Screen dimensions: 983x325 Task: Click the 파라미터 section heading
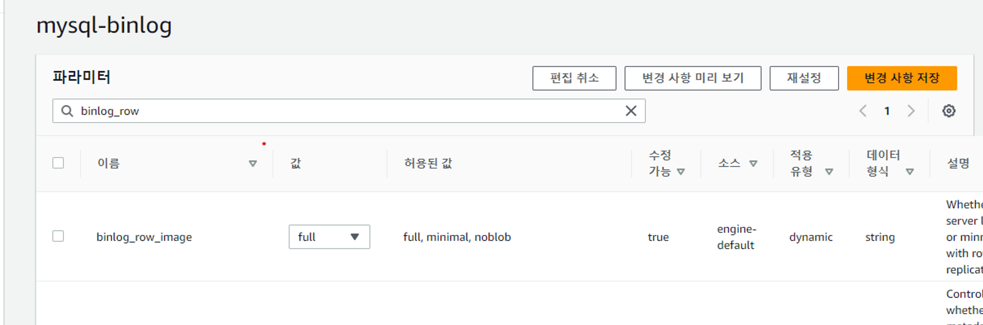tap(82, 77)
